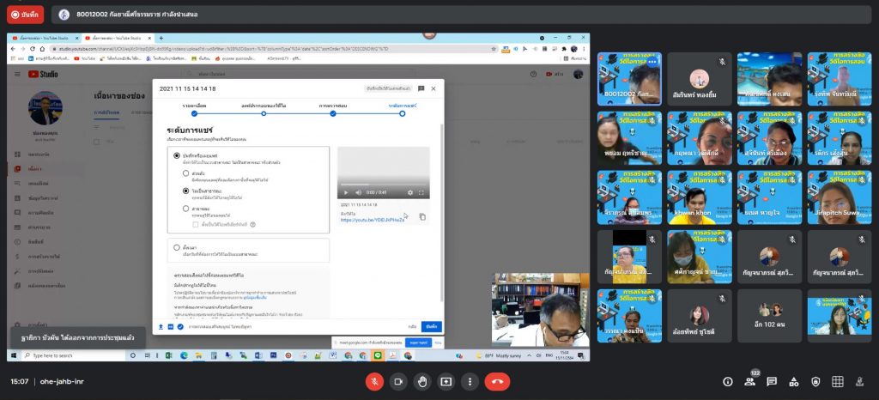This screenshot has width=879, height=400.
Task: Open the youtu.be video link
Action: tap(373, 220)
